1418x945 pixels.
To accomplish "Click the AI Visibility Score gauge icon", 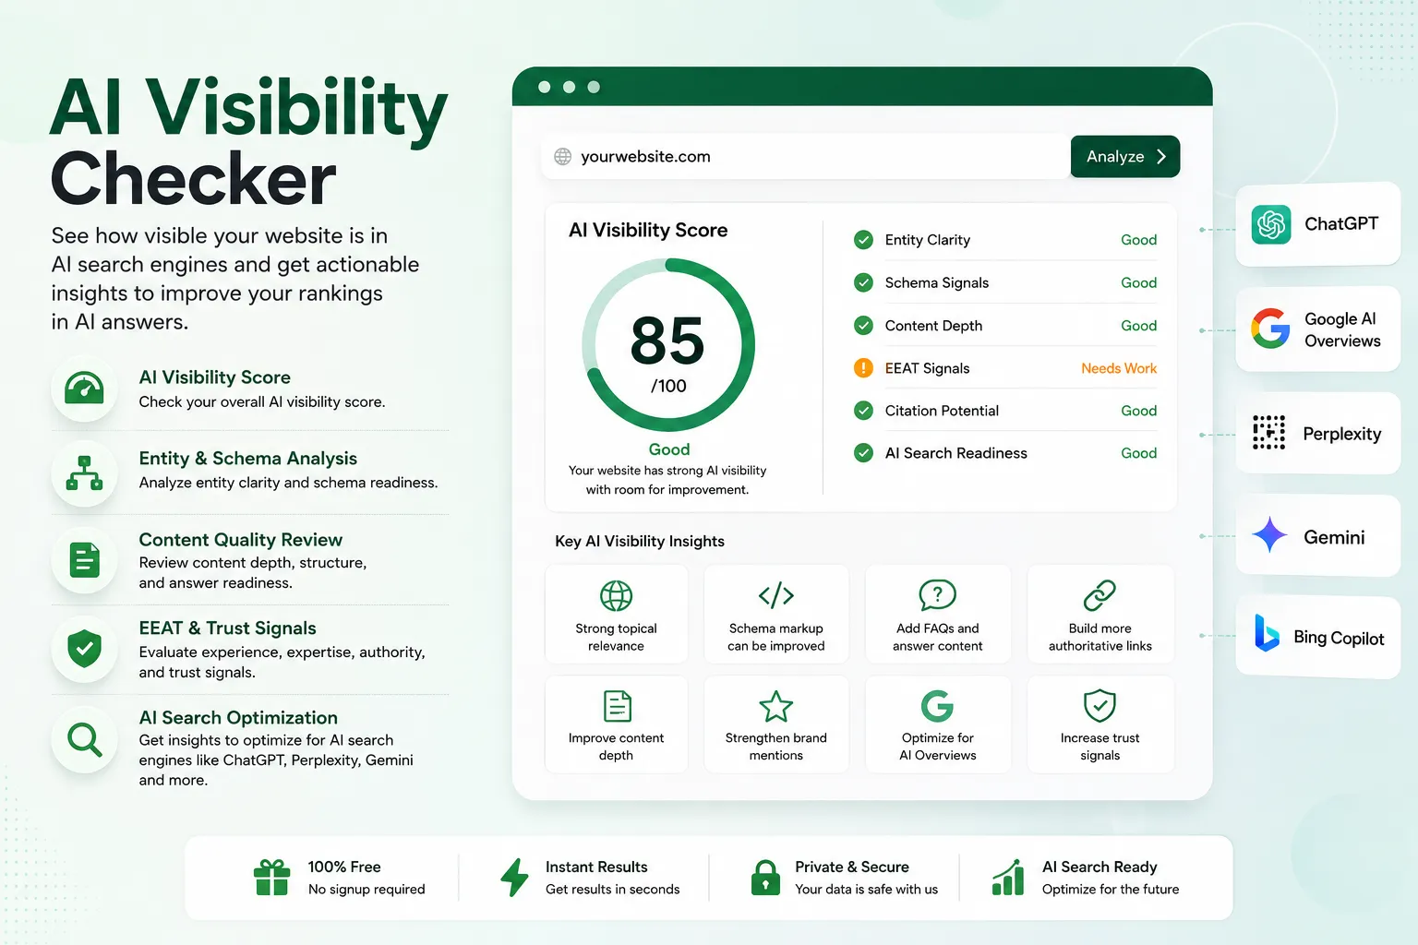I will pyautogui.click(x=84, y=389).
